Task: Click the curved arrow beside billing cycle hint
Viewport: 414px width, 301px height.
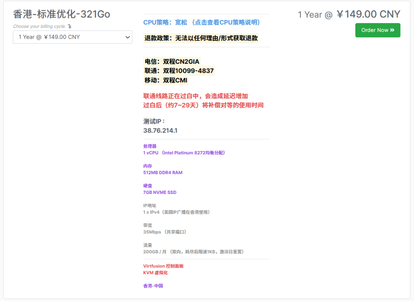Action: point(70,27)
